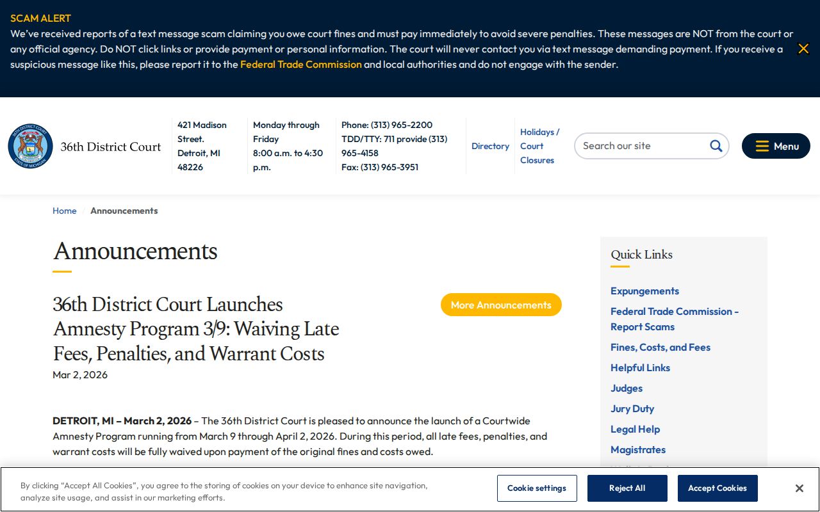This screenshot has width=820, height=512.
Task: Open Federal Trade Commission – Report Scams quick link
Action: 675,319
